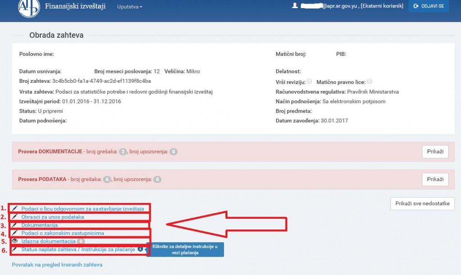Follow Povratak na pregled kreiranih zahteva link
This screenshot has width=461, height=275.
[x=57, y=265]
